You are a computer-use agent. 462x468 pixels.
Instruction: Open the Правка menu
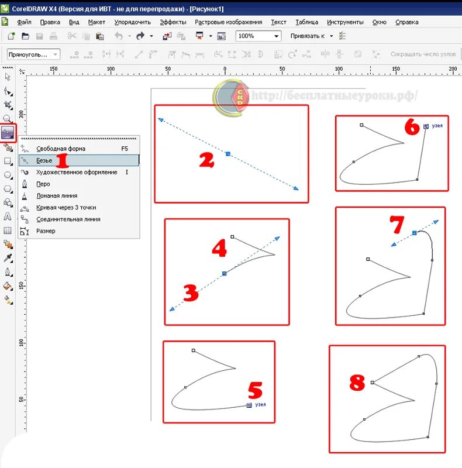point(50,22)
